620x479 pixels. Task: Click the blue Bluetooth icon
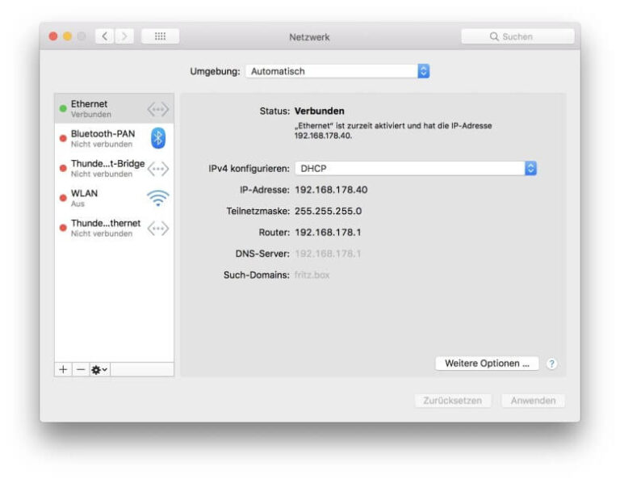157,138
